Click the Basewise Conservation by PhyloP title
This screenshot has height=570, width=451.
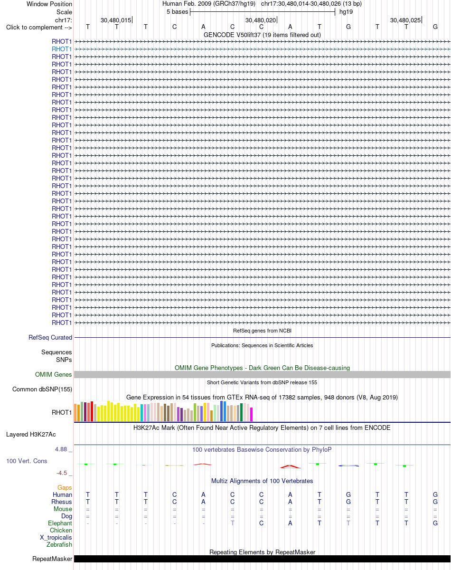click(x=262, y=449)
